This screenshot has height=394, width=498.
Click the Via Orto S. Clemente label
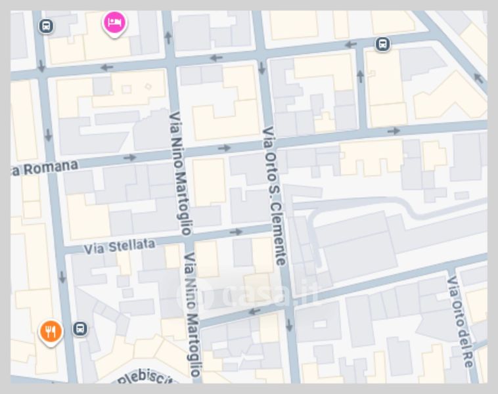point(275,196)
